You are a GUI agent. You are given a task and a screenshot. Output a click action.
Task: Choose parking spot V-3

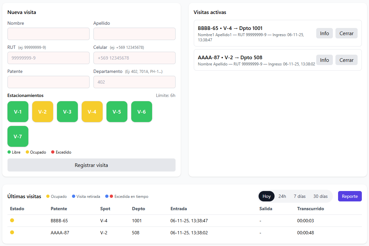[67, 112]
